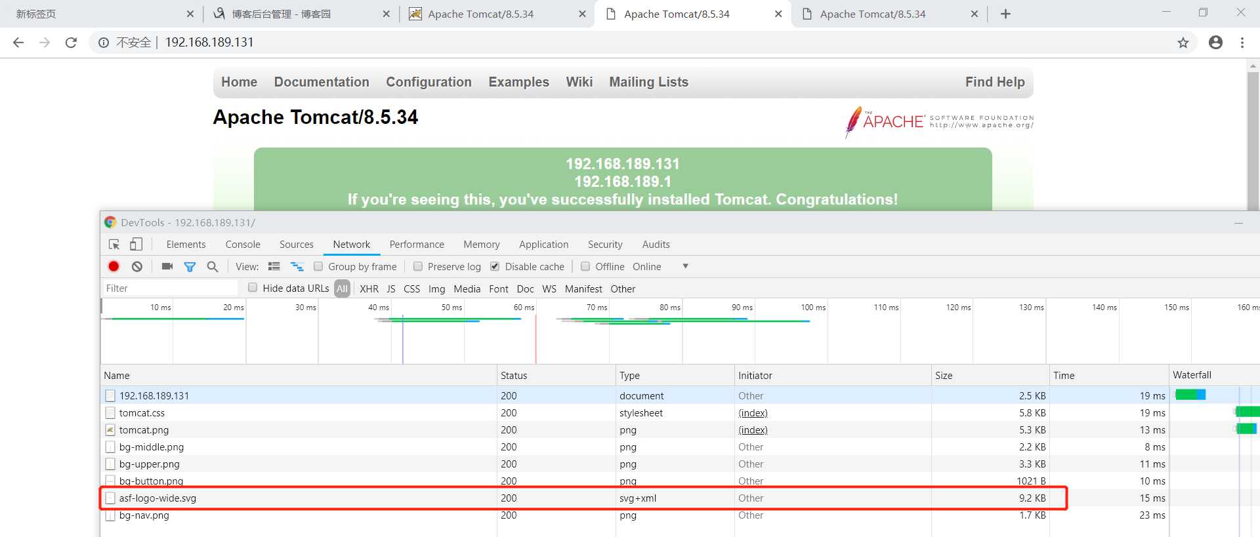
Task: Switch to the Application tab
Action: (543, 245)
